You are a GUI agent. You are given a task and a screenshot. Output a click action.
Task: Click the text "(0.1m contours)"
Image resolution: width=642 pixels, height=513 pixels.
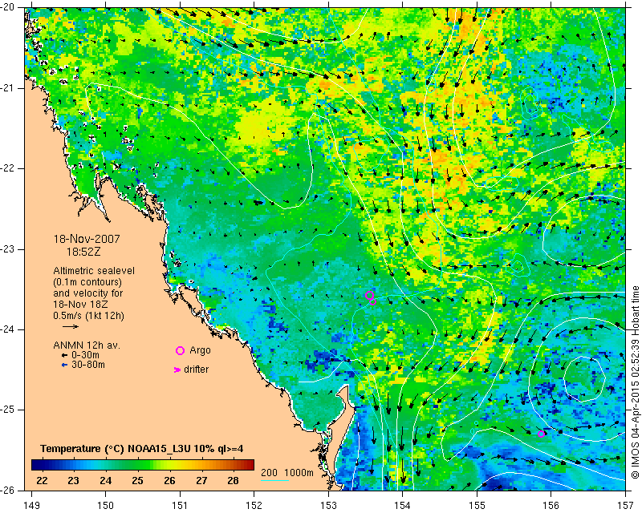click(x=87, y=282)
